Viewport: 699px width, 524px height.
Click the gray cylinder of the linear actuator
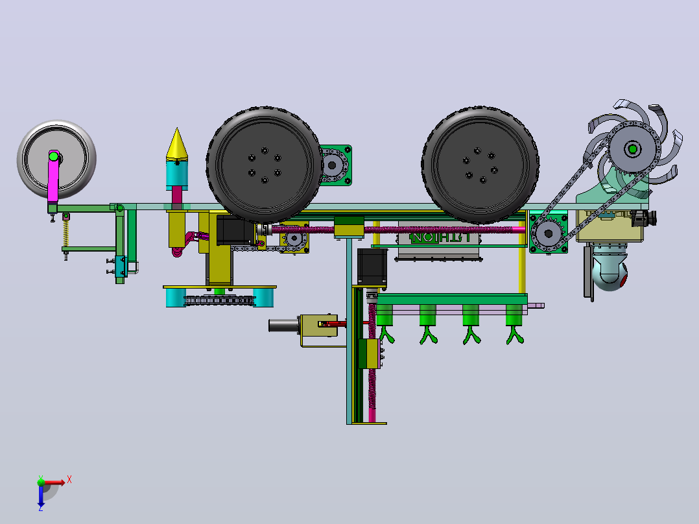[x=284, y=325]
